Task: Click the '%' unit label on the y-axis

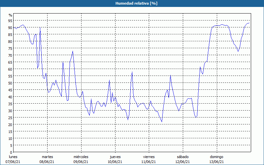Action: point(11,15)
